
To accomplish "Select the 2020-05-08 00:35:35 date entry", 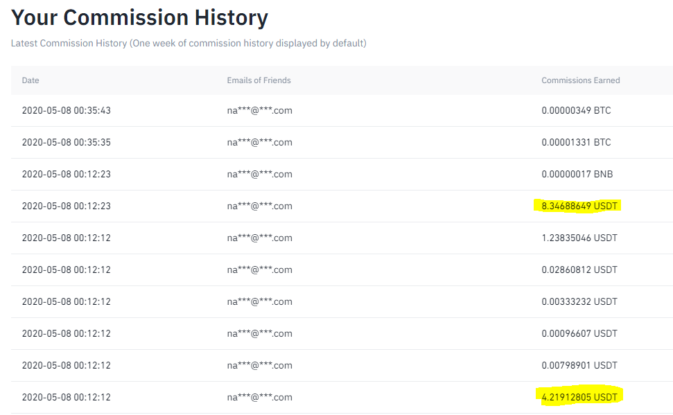I will (67, 142).
